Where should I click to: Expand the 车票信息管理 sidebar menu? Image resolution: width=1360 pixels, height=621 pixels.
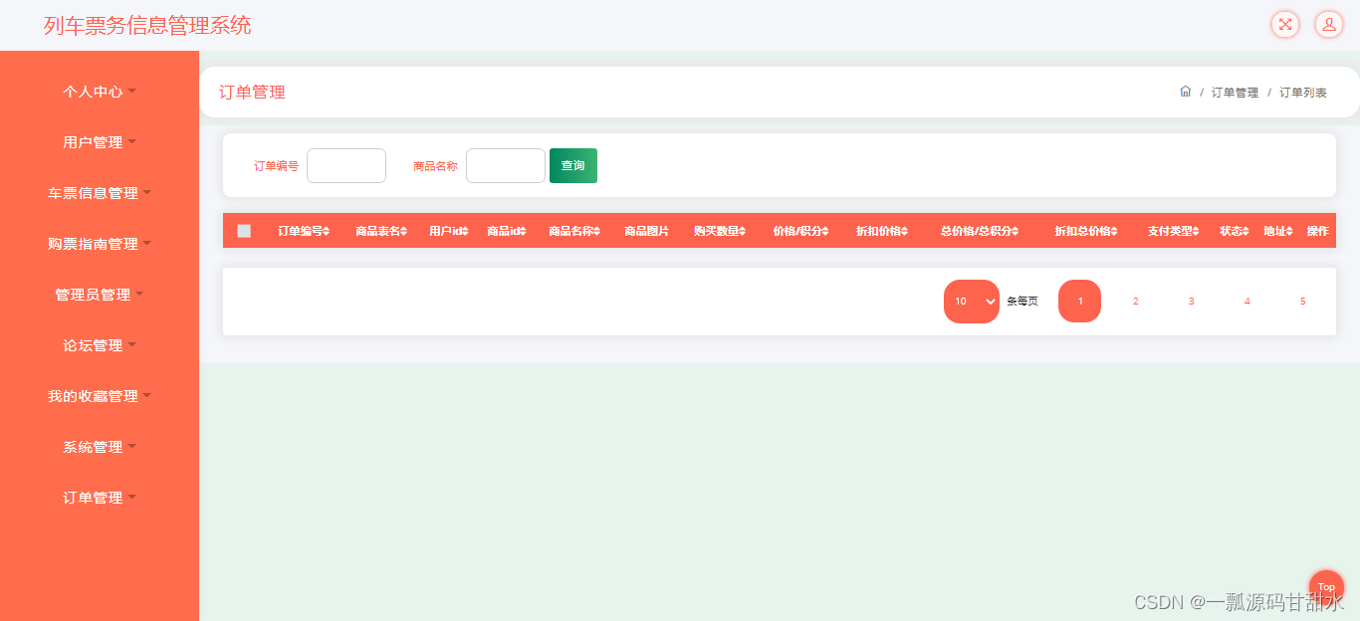tap(100, 193)
